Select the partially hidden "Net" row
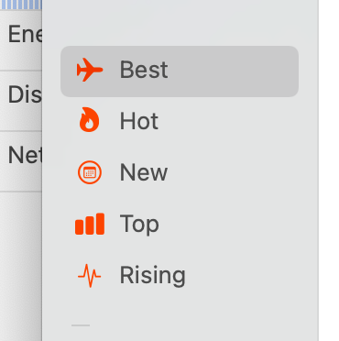Viewport: 339px width, 341px height. click(x=21, y=161)
